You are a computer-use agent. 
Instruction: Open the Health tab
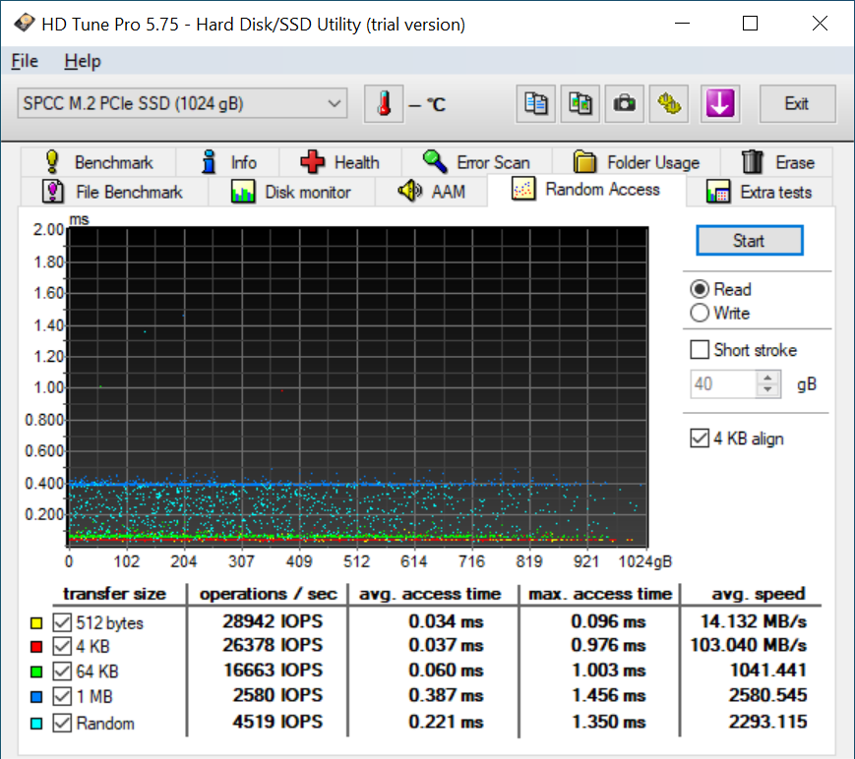[x=339, y=163]
